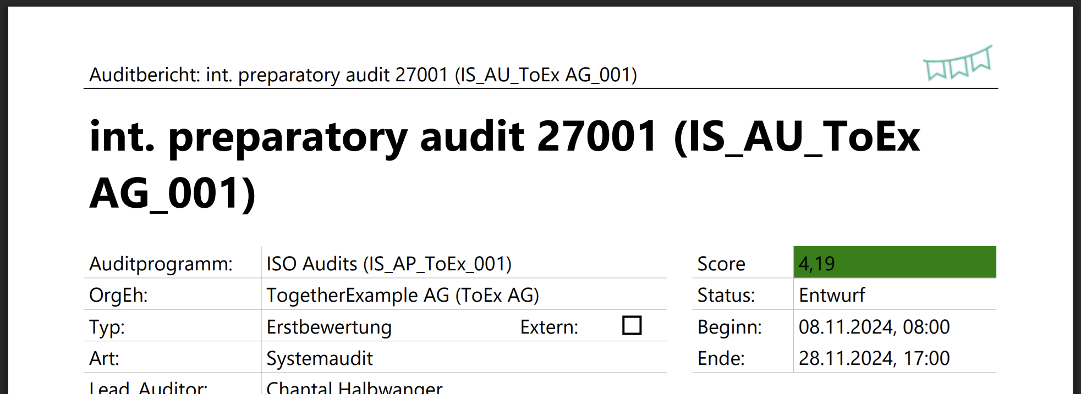Select the Status label
The height and width of the screenshot is (394, 1081).
726,295
